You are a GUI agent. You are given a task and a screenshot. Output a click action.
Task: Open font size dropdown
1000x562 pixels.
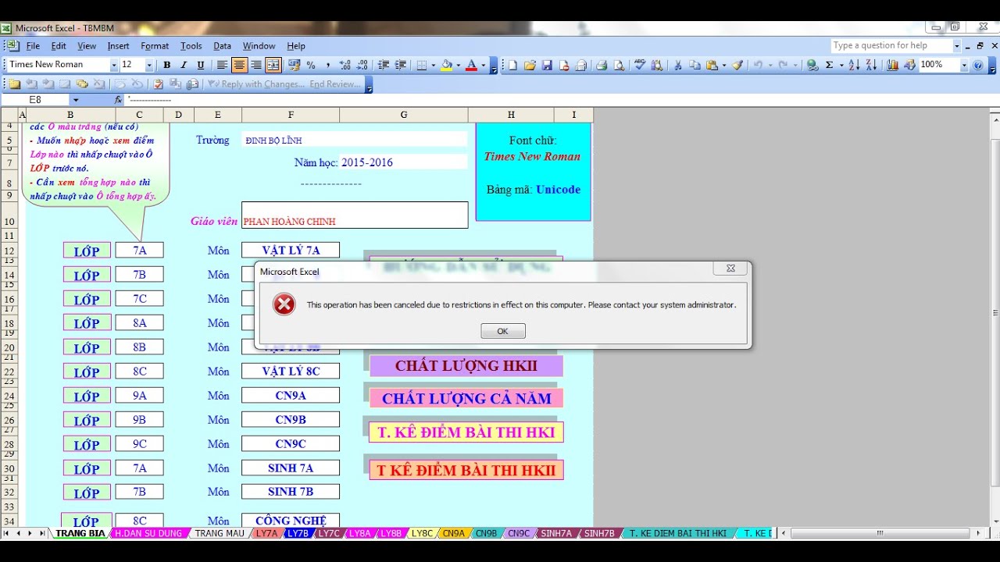pos(149,65)
